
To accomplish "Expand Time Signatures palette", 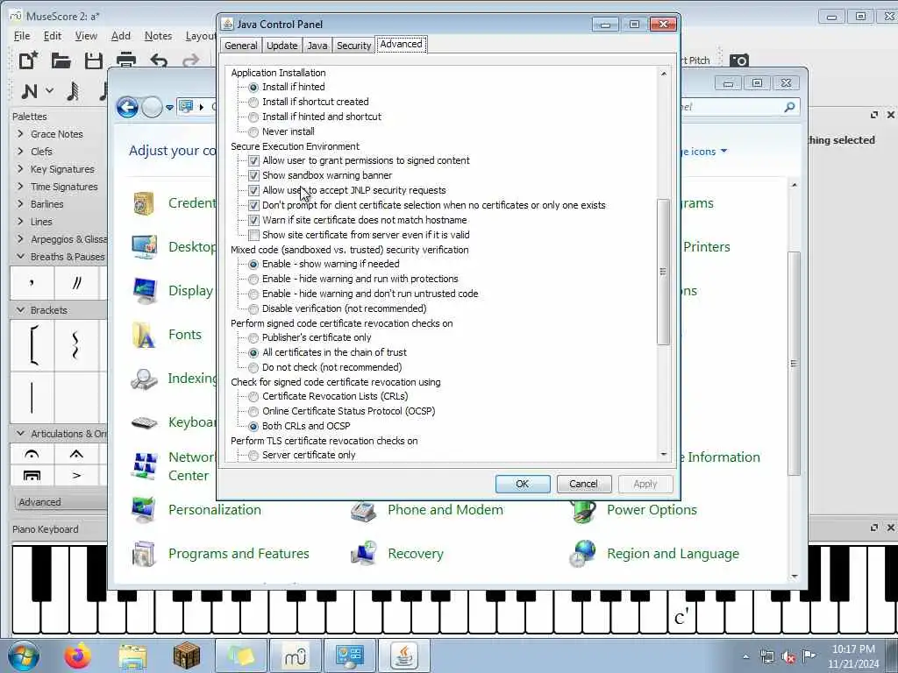I will pyautogui.click(x=21, y=187).
